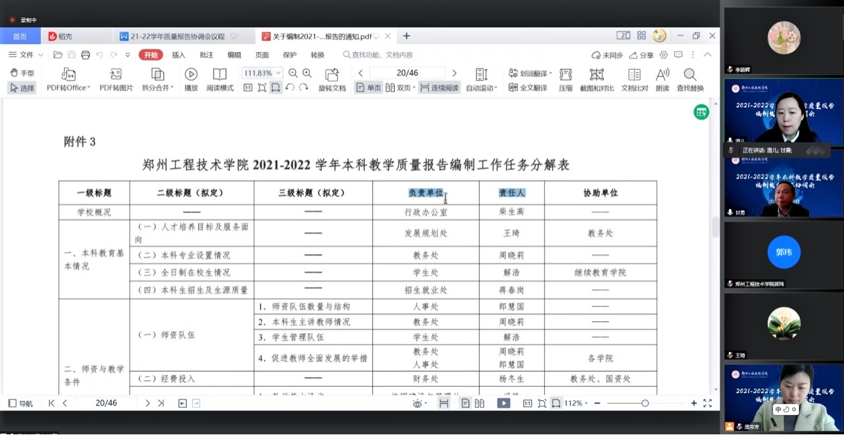Click the print icon in quick toolbar
The width and height of the screenshot is (844, 435).
coord(85,55)
